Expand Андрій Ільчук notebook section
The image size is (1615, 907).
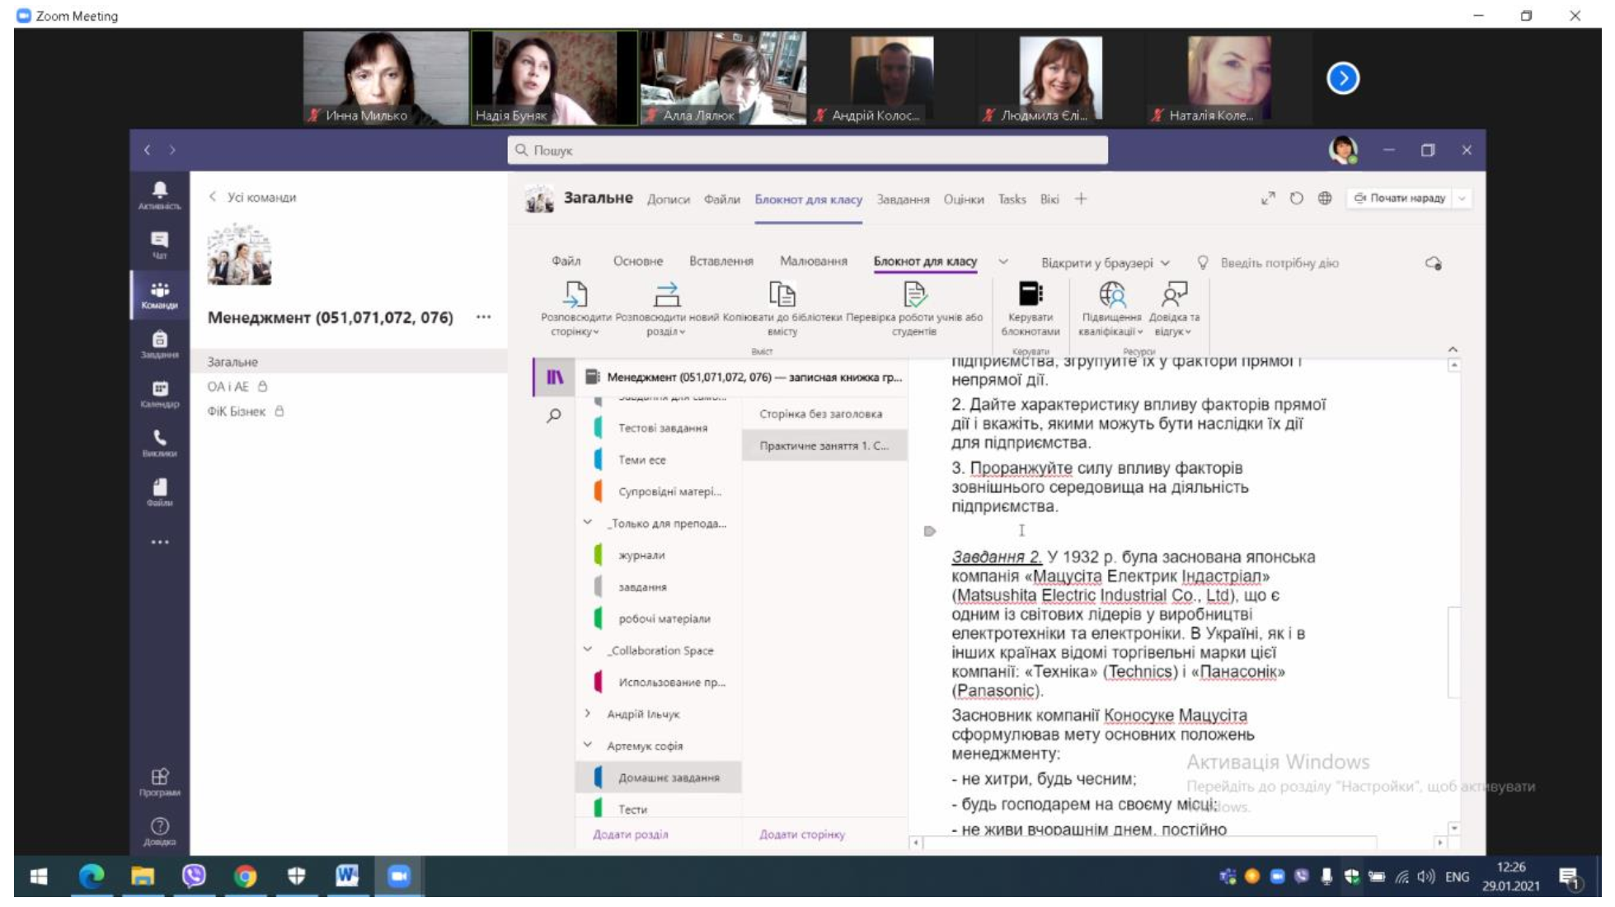(x=588, y=714)
